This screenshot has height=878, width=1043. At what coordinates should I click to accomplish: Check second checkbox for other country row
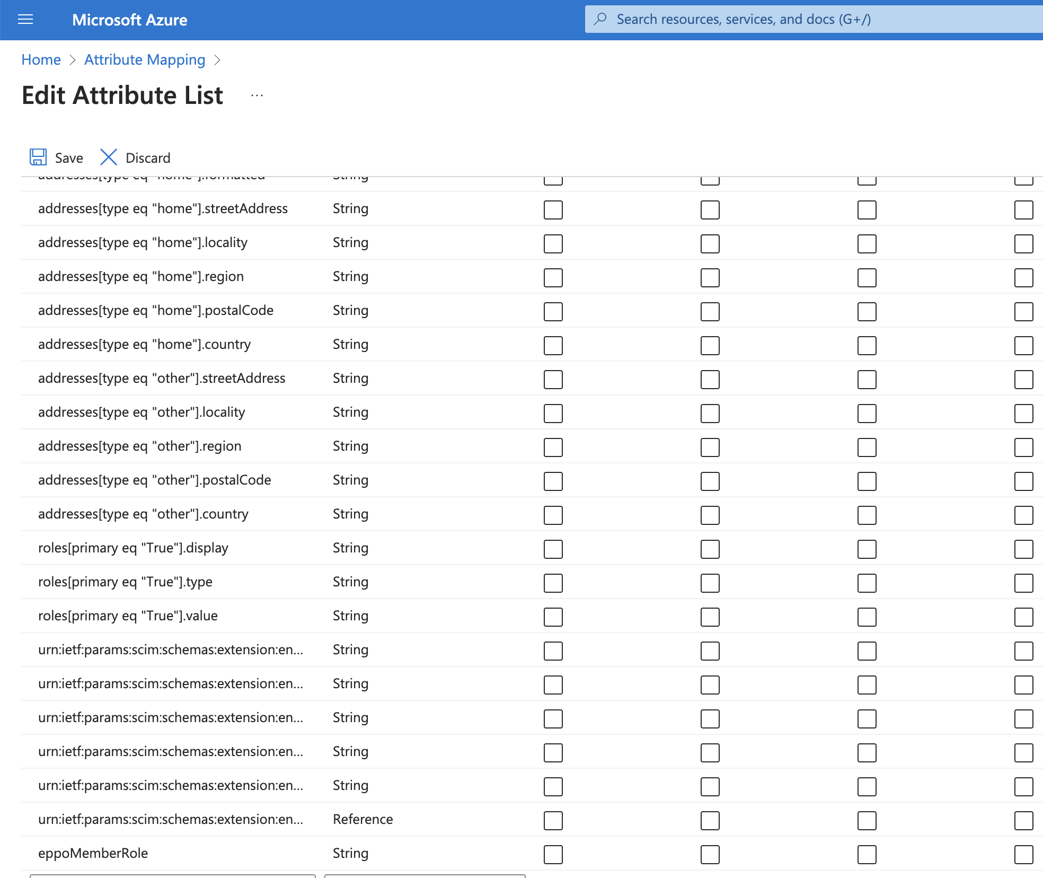(710, 515)
